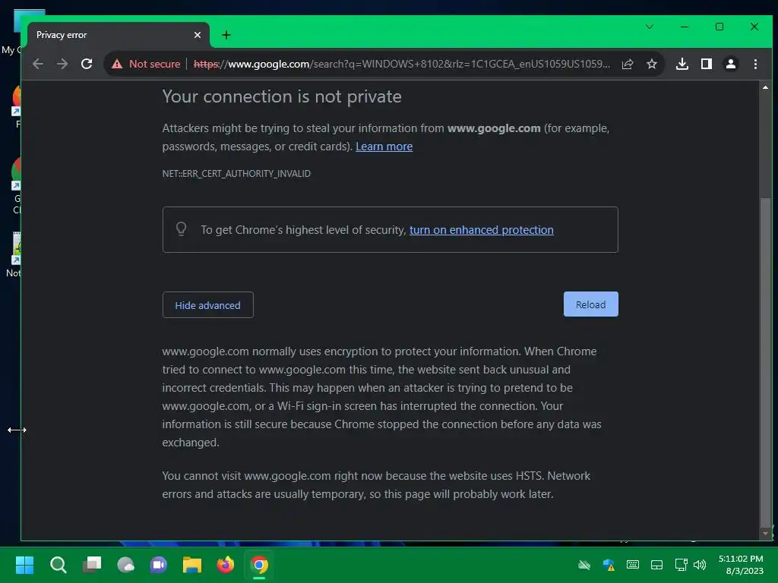Launch Firefox from the taskbar

pyautogui.click(x=226, y=565)
